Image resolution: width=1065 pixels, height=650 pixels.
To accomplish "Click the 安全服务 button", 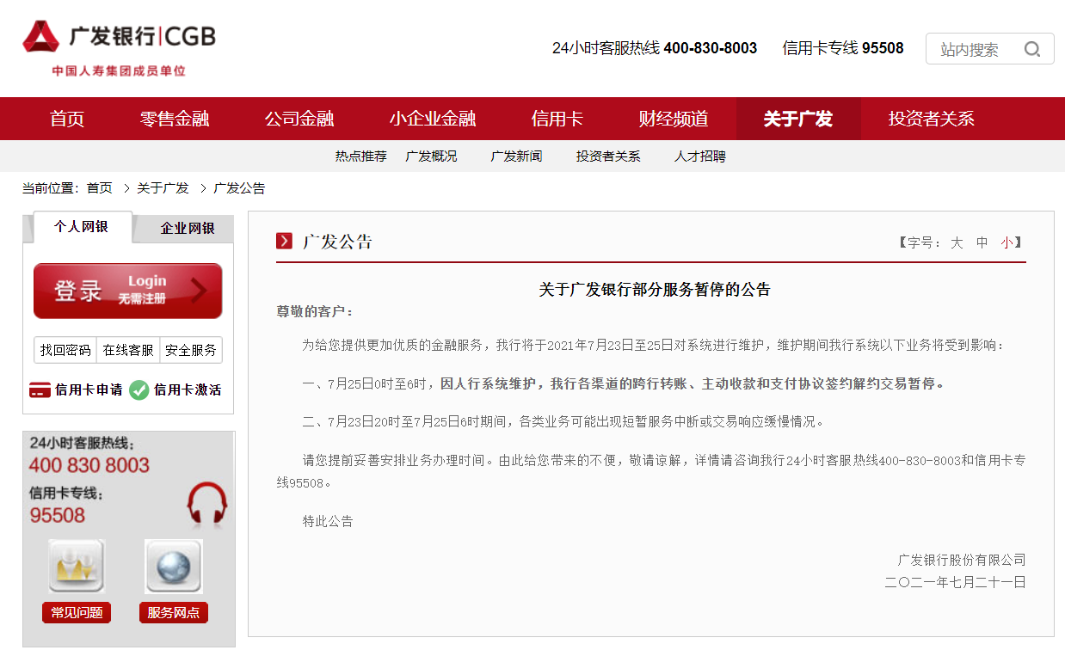I will tap(191, 351).
